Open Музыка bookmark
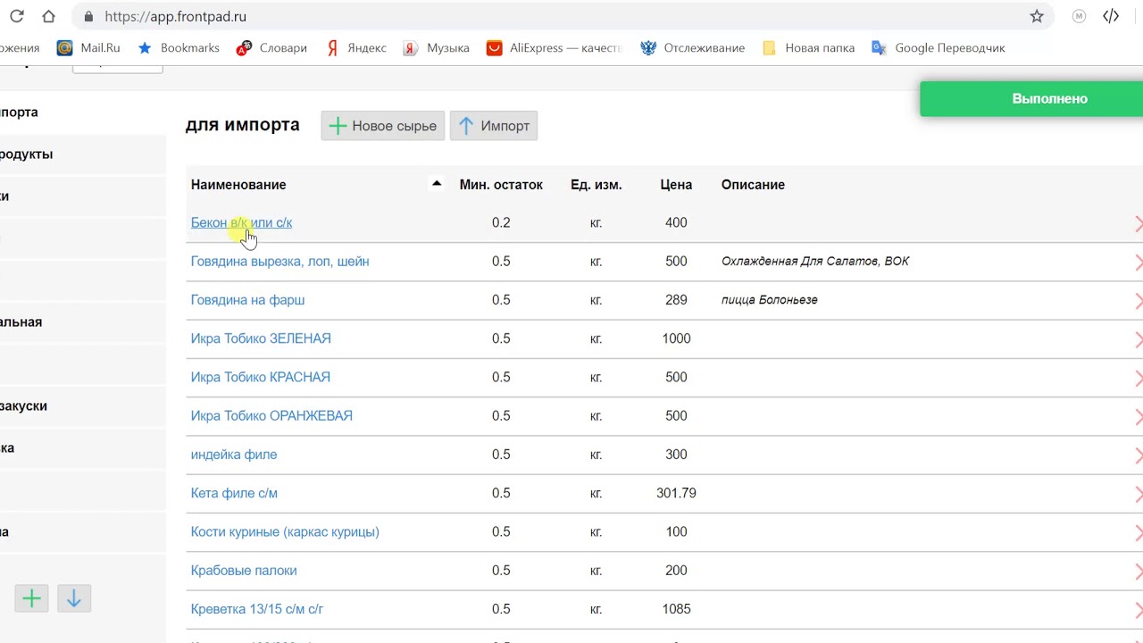 [437, 48]
